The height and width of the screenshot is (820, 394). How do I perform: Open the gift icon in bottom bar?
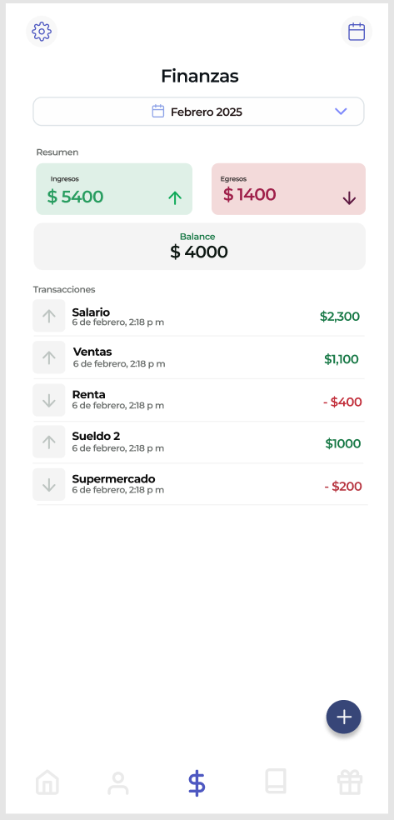coord(350,782)
